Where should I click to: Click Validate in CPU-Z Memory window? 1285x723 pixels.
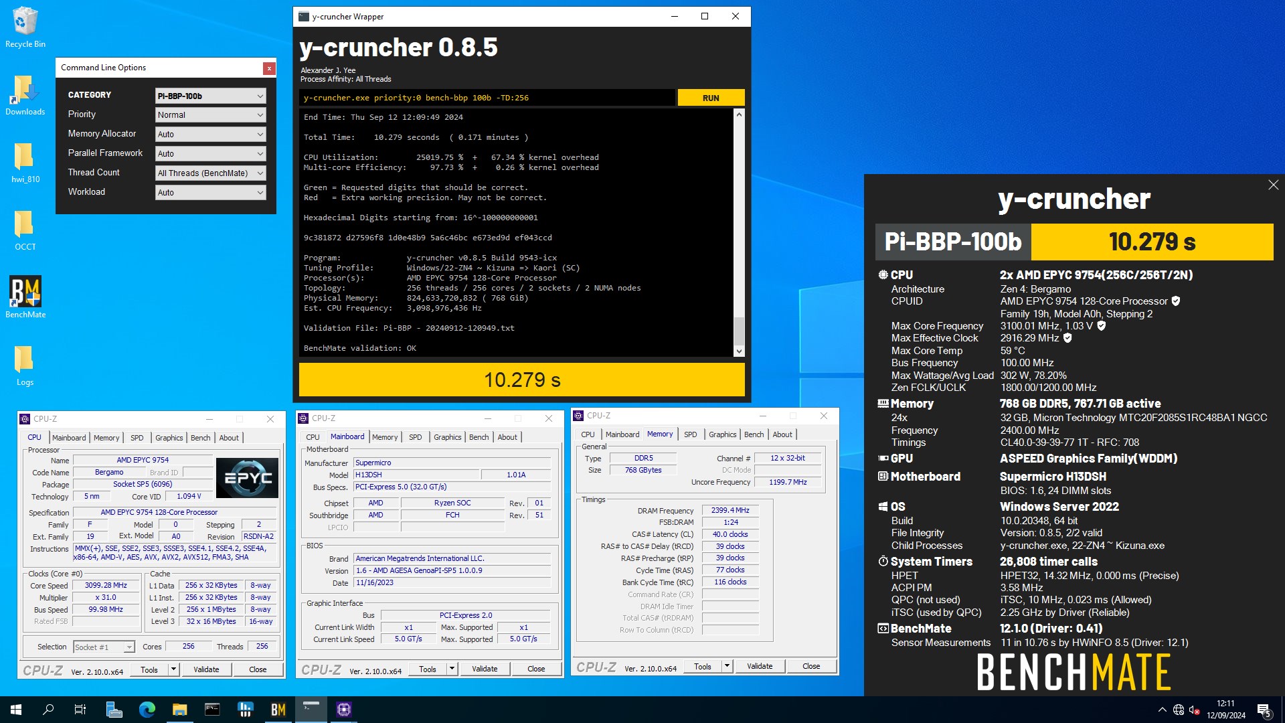point(760,666)
